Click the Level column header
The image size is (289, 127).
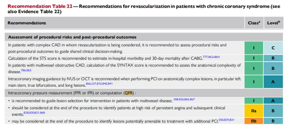coord(273,23)
